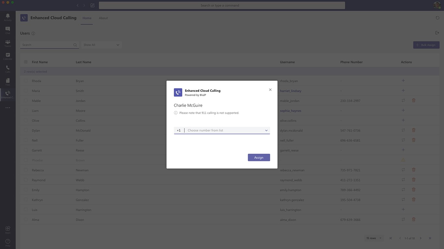Toggle checkbox for Maria Smith
The width and height of the screenshot is (444, 249).
[26, 91]
